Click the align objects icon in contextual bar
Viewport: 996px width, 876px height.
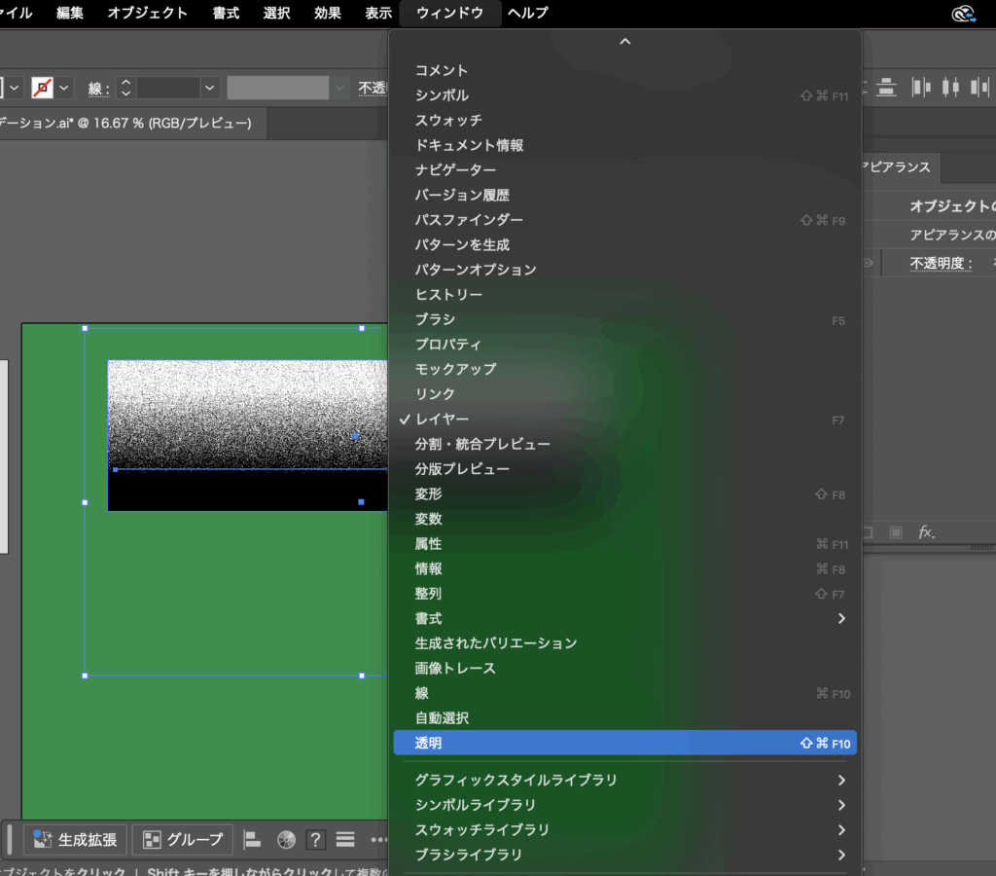point(252,839)
